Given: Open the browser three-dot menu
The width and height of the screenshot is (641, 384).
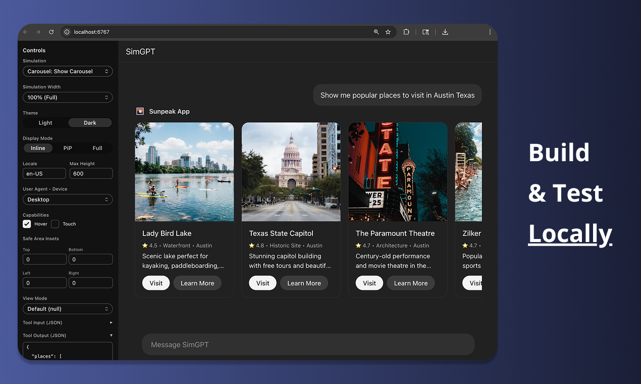Looking at the screenshot, I should click(x=490, y=31).
